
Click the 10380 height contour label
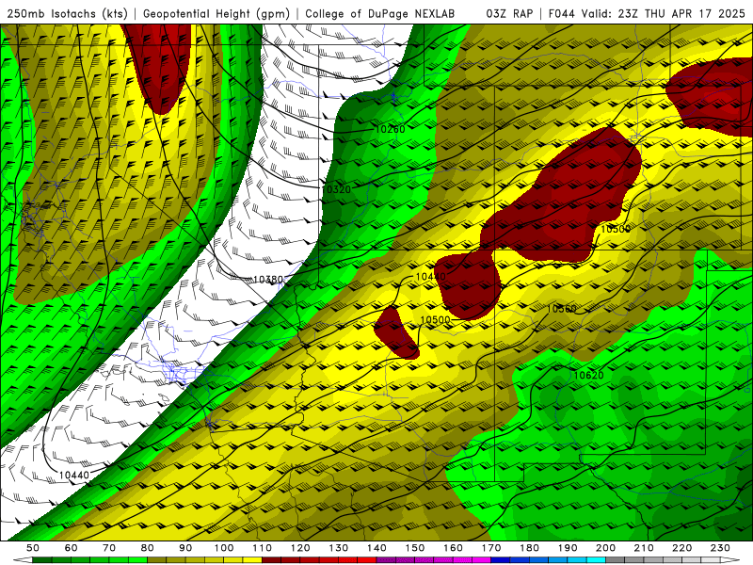[268, 279]
